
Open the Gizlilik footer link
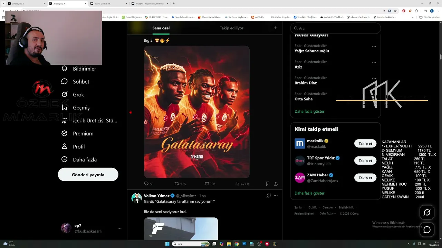(x=313, y=207)
